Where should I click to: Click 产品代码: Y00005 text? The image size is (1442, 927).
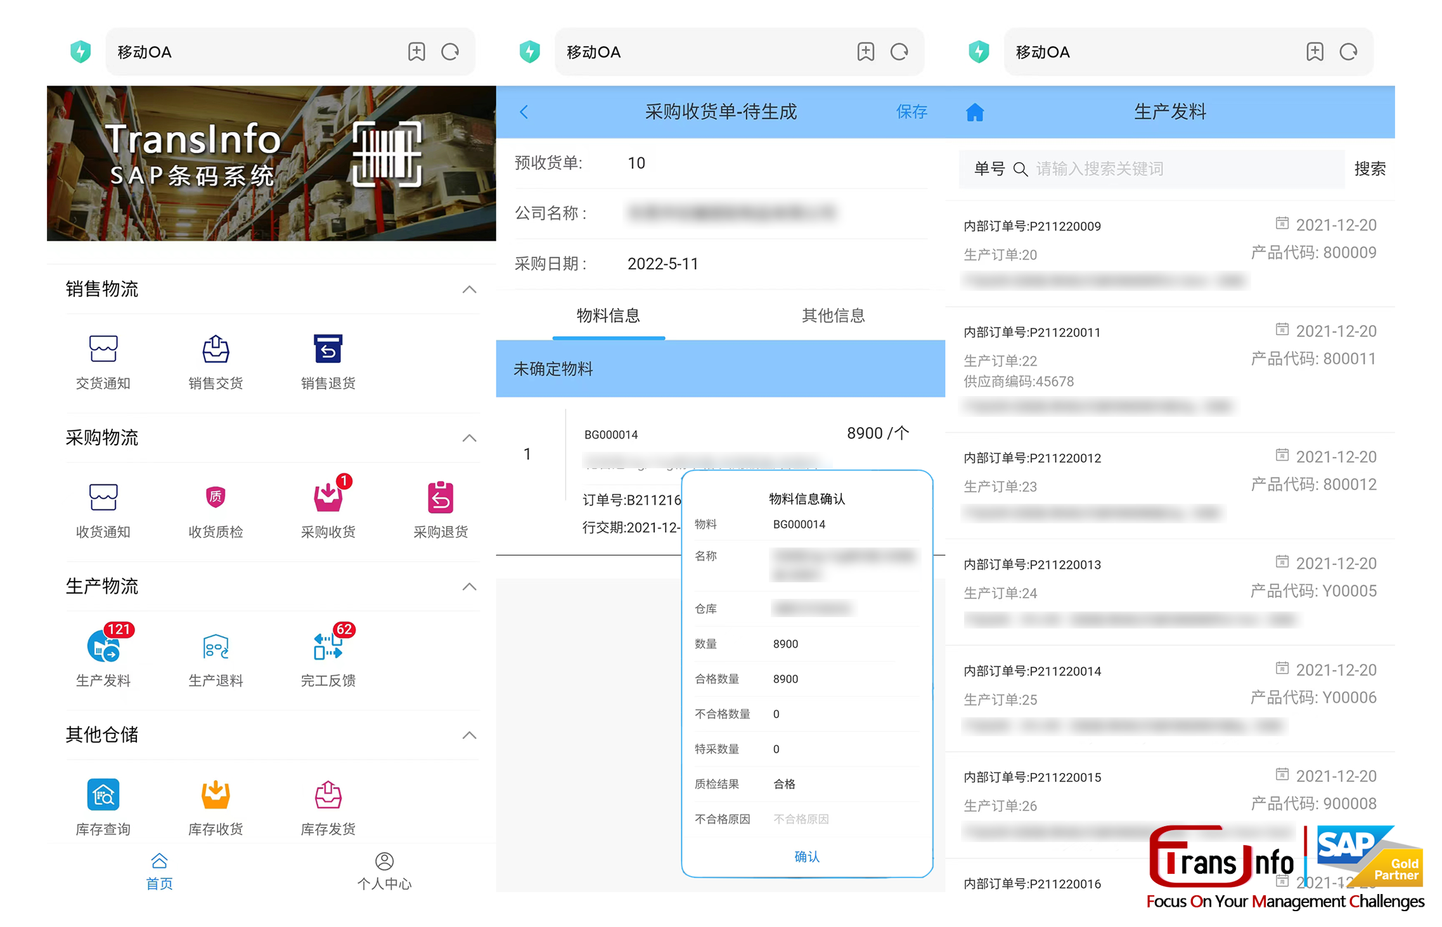[1313, 591]
